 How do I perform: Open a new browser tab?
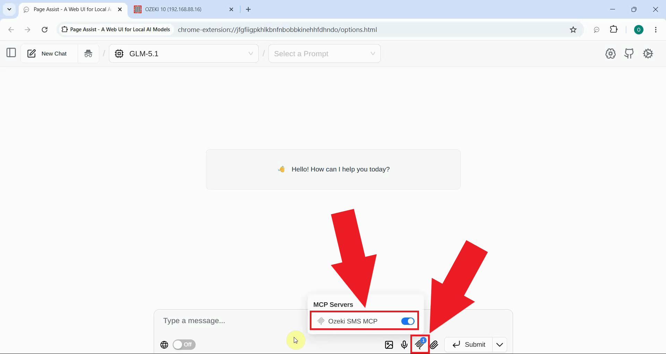coord(248,9)
